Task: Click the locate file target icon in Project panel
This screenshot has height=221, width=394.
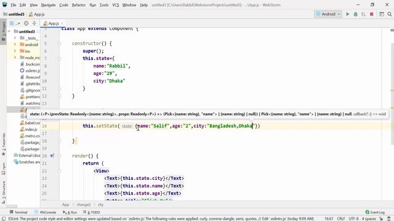Action: [x=26, y=23]
